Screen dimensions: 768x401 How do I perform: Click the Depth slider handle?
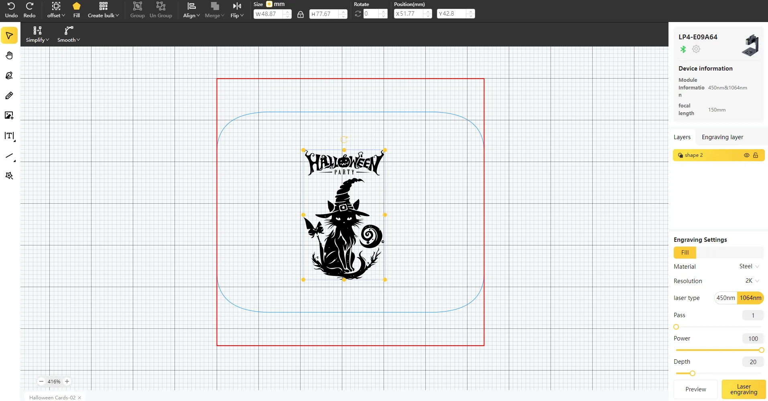tap(693, 373)
